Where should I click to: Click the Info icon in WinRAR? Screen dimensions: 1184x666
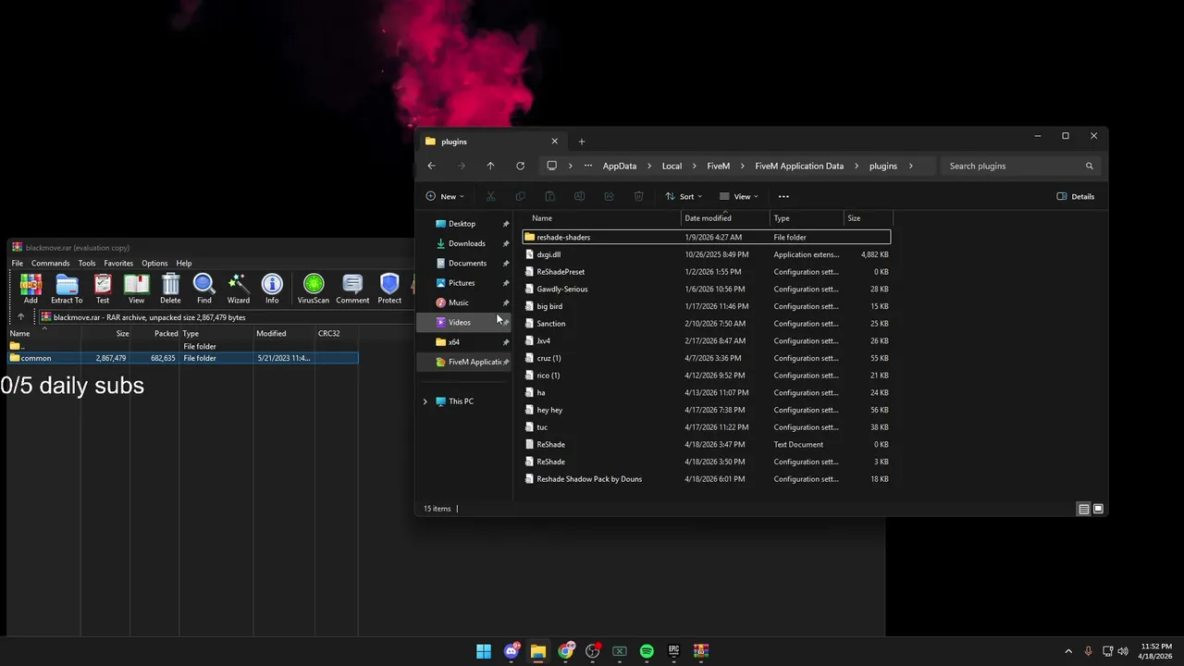click(x=272, y=289)
